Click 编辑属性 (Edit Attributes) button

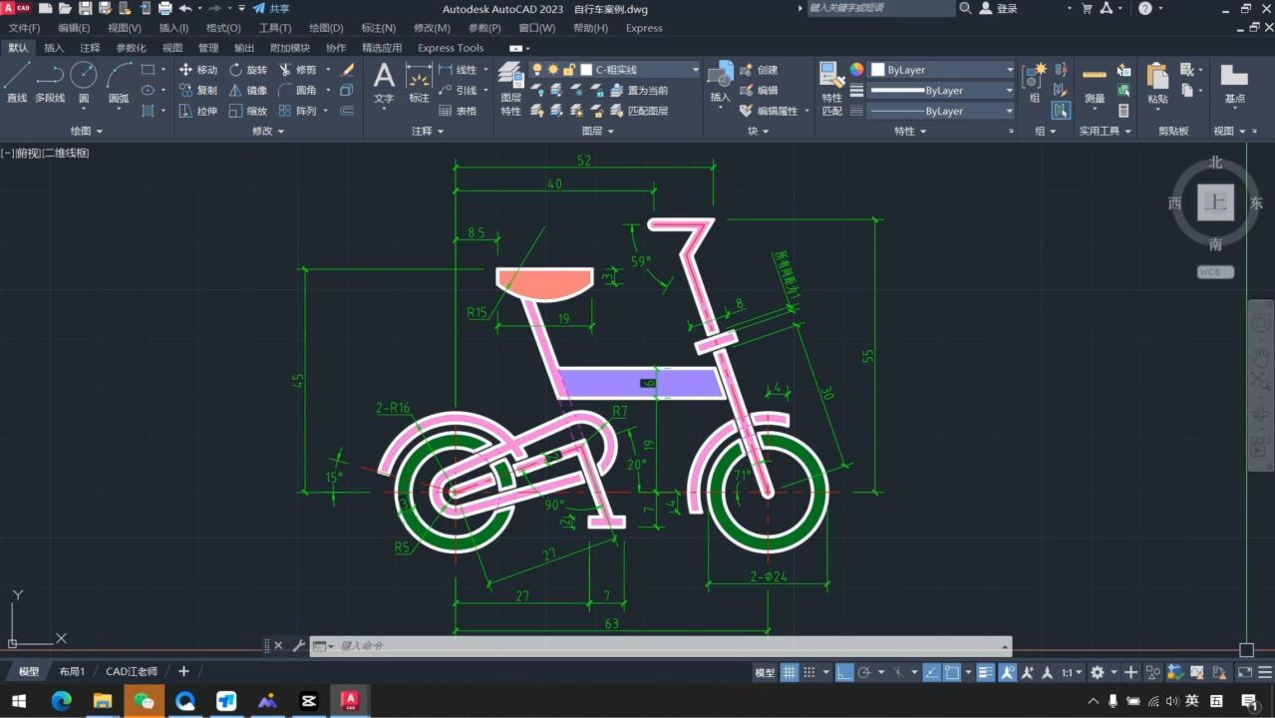[770, 111]
